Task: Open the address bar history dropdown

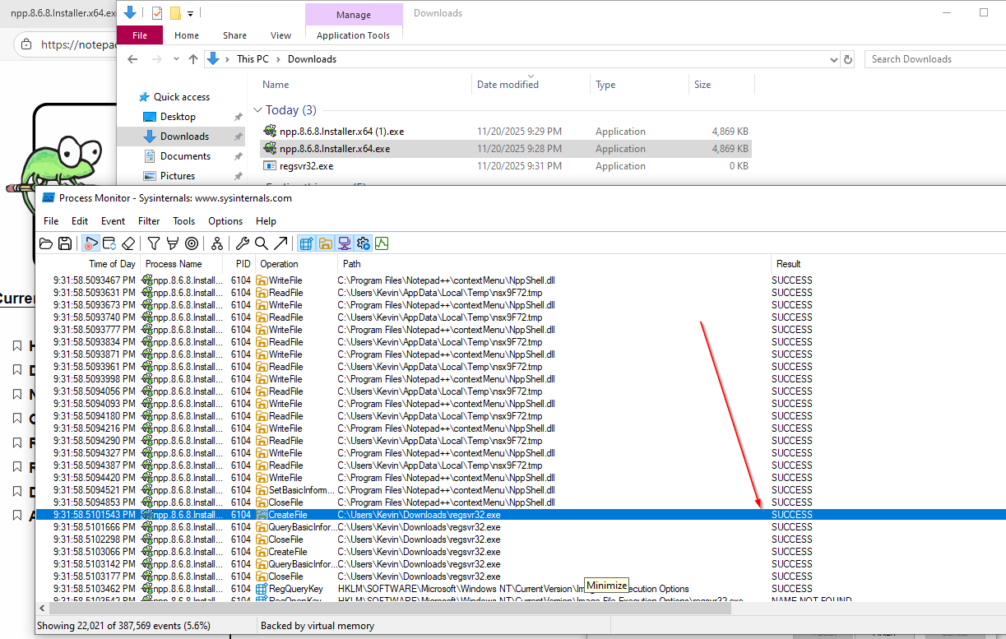Action: tap(833, 58)
